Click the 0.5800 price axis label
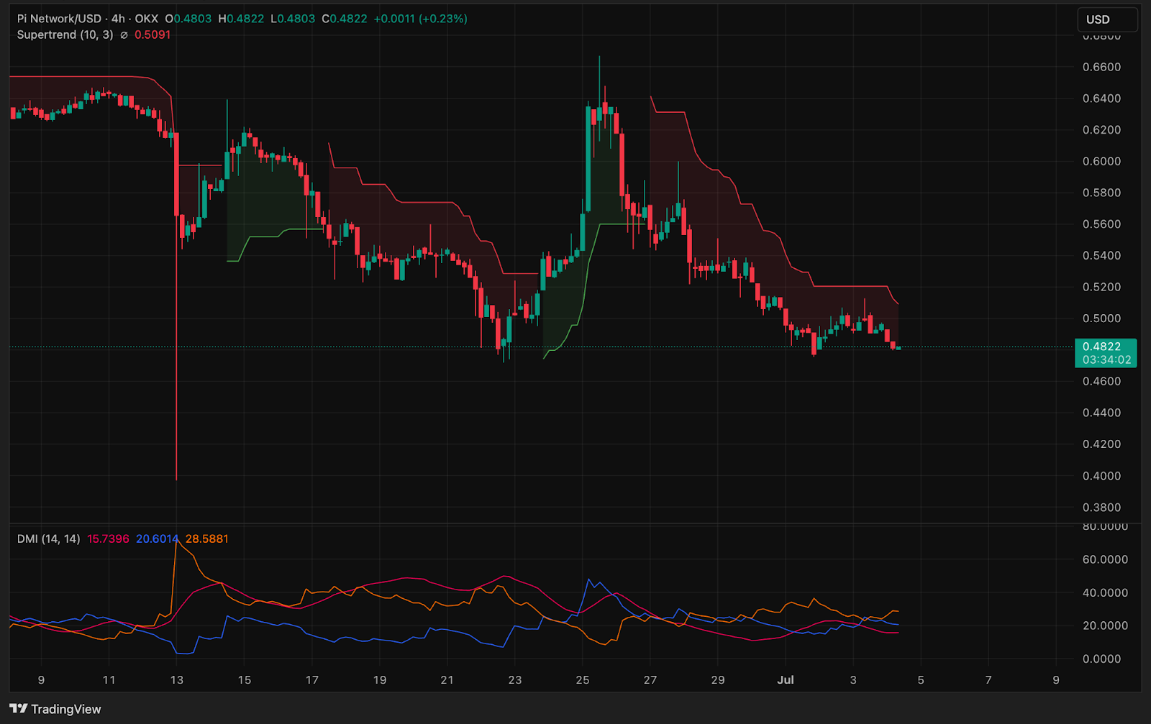The height and width of the screenshot is (724, 1151). [x=1101, y=193]
